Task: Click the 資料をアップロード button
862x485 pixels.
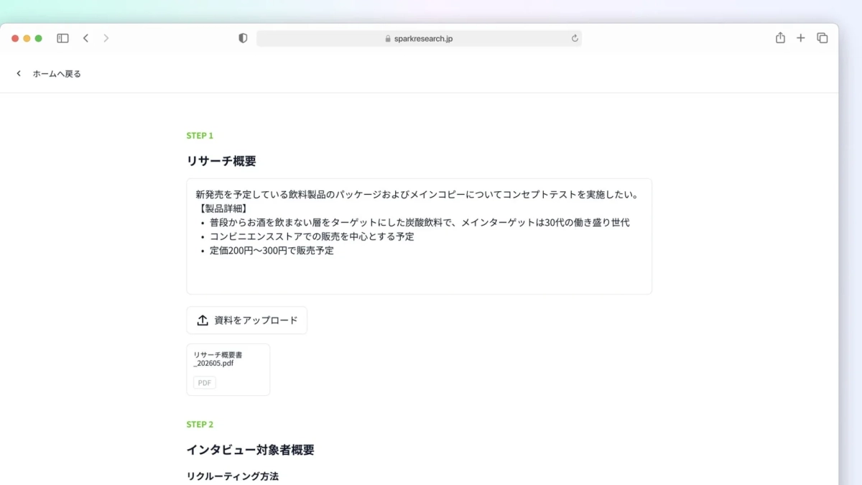Action: point(246,320)
